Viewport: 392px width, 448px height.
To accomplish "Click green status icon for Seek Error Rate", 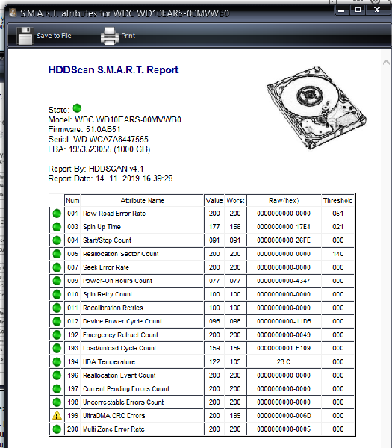I will pyautogui.click(x=57, y=267).
